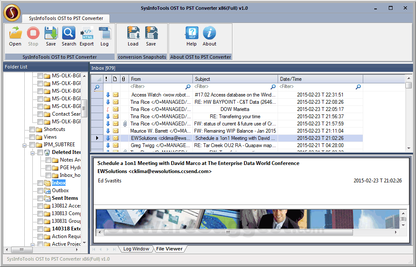Save the conversion snapshot
The height and width of the screenshot is (267, 416).
click(x=151, y=34)
